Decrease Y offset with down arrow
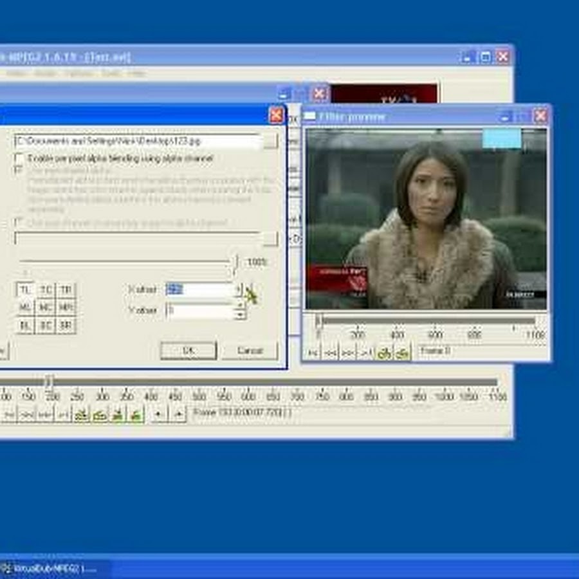The width and height of the screenshot is (579, 579). pyautogui.click(x=240, y=315)
